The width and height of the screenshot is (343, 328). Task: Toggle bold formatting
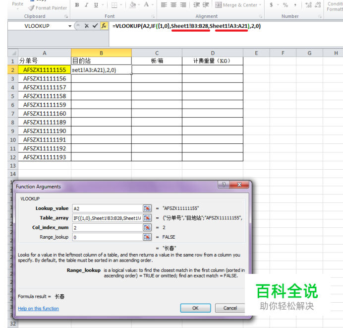pos(77,5)
